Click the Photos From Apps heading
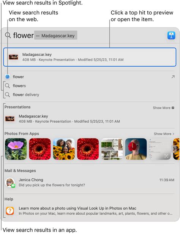Image resolution: width=180 pixels, height=234 pixels. tap(22, 134)
